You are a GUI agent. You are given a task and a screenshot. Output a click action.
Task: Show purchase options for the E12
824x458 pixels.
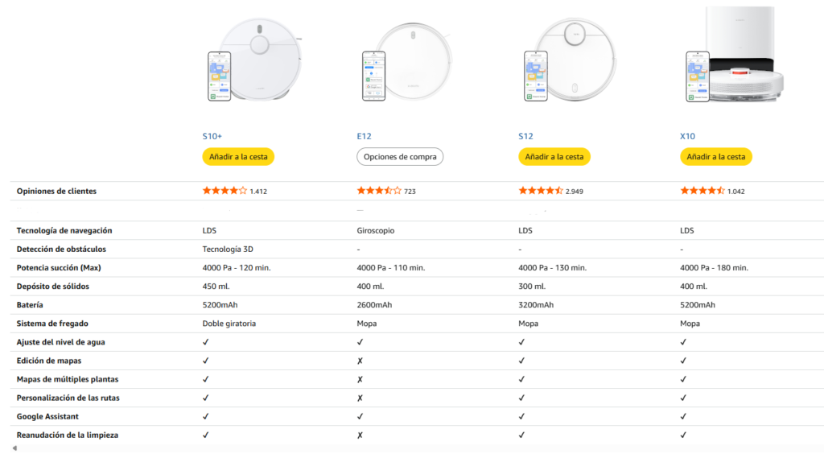click(x=400, y=156)
